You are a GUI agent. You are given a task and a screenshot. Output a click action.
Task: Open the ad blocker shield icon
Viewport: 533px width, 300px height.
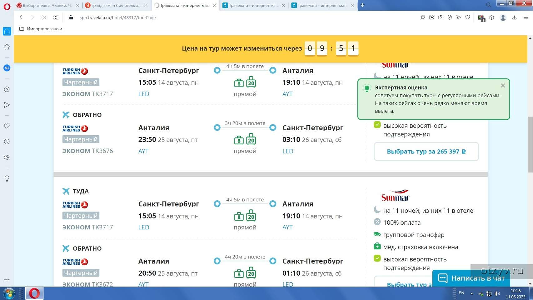450,17
